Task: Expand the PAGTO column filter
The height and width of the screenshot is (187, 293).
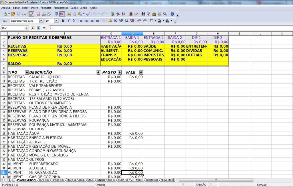Action: tap(120, 73)
